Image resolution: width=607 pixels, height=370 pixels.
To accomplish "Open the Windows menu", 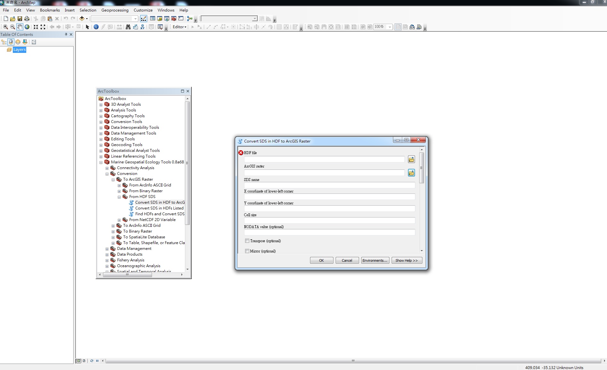I will click(166, 10).
